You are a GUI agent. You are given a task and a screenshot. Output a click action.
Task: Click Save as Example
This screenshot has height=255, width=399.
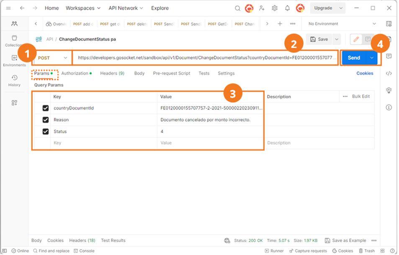click(x=345, y=241)
